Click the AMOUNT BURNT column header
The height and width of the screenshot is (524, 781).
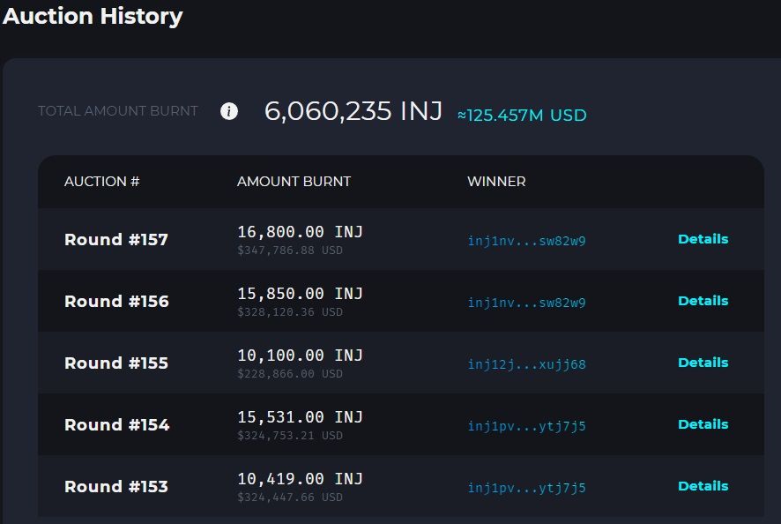click(294, 182)
